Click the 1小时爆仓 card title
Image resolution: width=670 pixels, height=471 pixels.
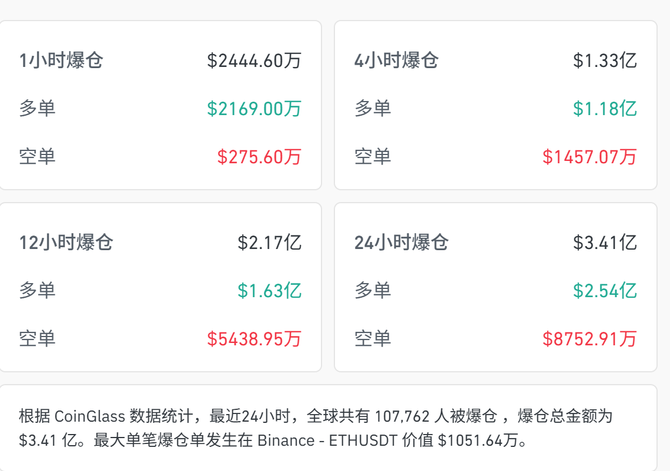61,60
